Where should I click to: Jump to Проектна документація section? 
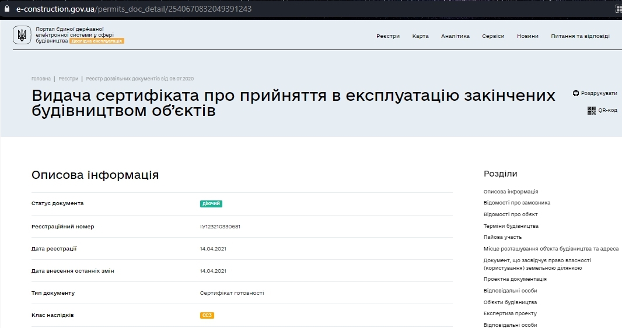(515, 279)
